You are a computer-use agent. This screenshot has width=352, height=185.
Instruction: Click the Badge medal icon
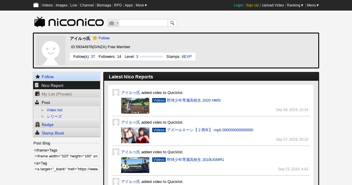pos(38,125)
